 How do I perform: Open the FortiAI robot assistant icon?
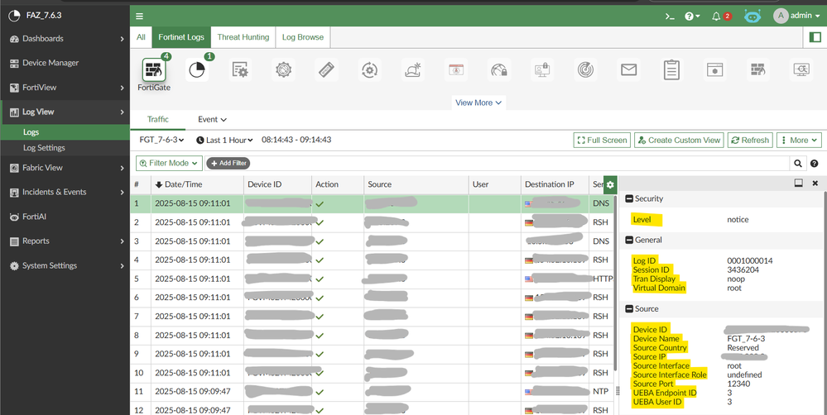click(752, 16)
